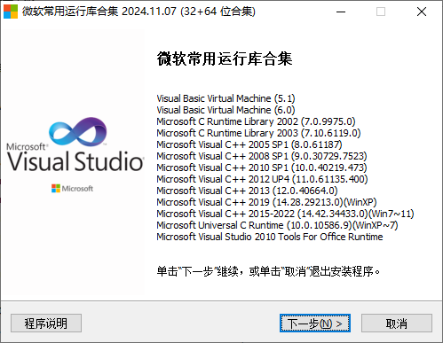443x343 pixels.
Task: Click Microsoft Universal C Runtime entry
Action: (277, 225)
